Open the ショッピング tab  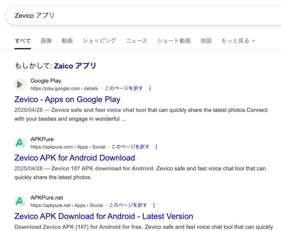pos(99,41)
